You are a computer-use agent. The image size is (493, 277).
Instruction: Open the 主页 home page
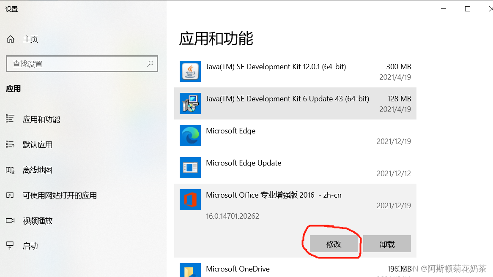click(x=30, y=39)
